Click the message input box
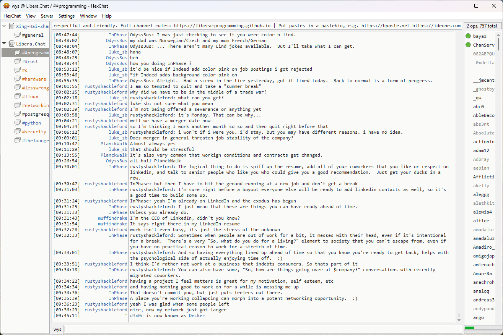This screenshot has height=335, width=503. tap(262, 329)
